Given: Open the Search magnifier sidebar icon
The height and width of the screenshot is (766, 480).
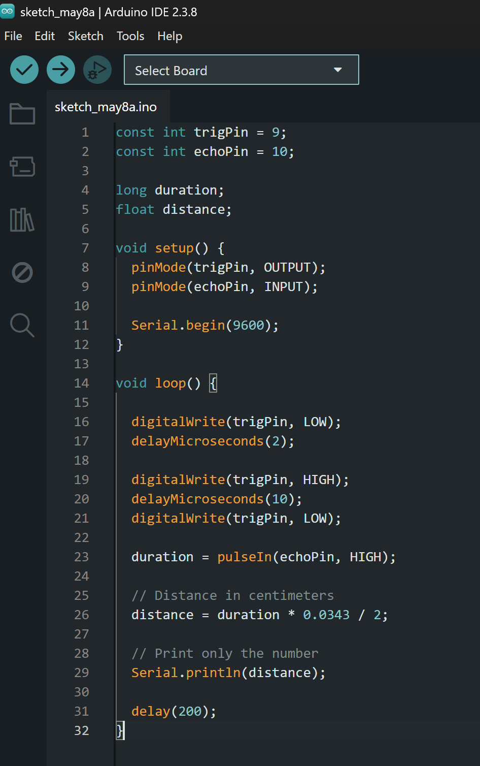Looking at the screenshot, I should [22, 325].
